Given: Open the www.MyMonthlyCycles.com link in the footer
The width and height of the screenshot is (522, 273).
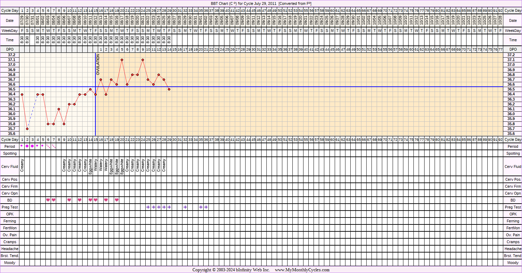Looking at the screenshot, I should pyautogui.click(x=302, y=270).
